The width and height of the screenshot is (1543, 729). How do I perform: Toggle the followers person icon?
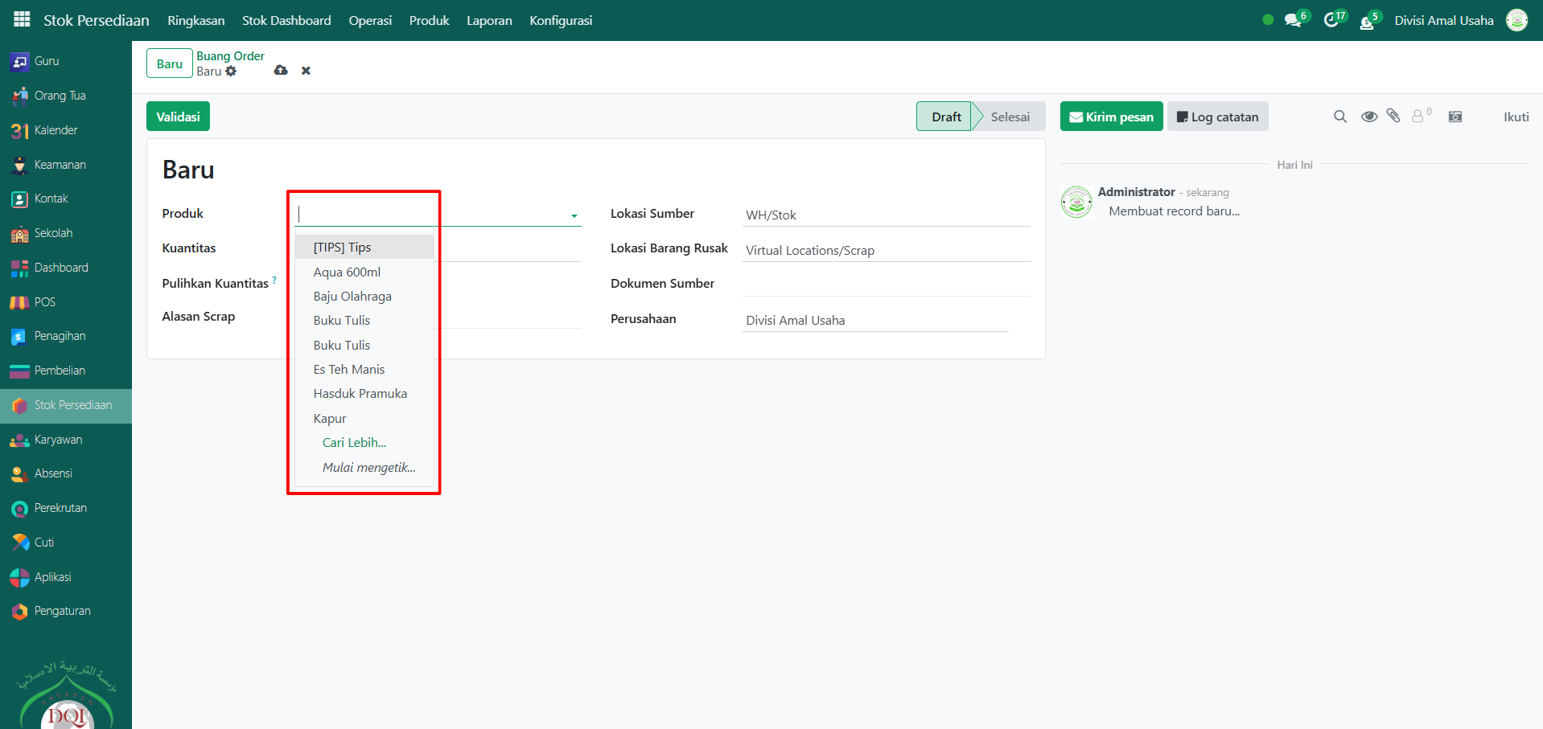click(x=1418, y=117)
